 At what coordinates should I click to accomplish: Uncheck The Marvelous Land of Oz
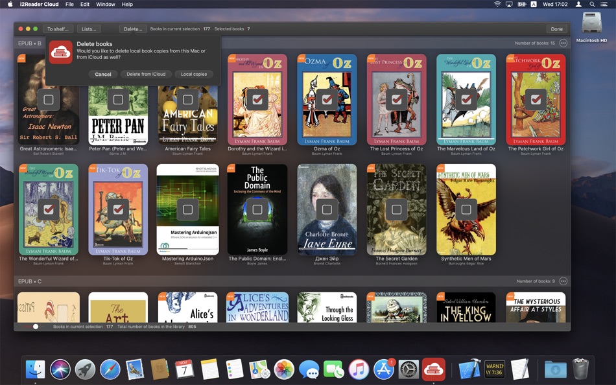click(x=466, y=99)
